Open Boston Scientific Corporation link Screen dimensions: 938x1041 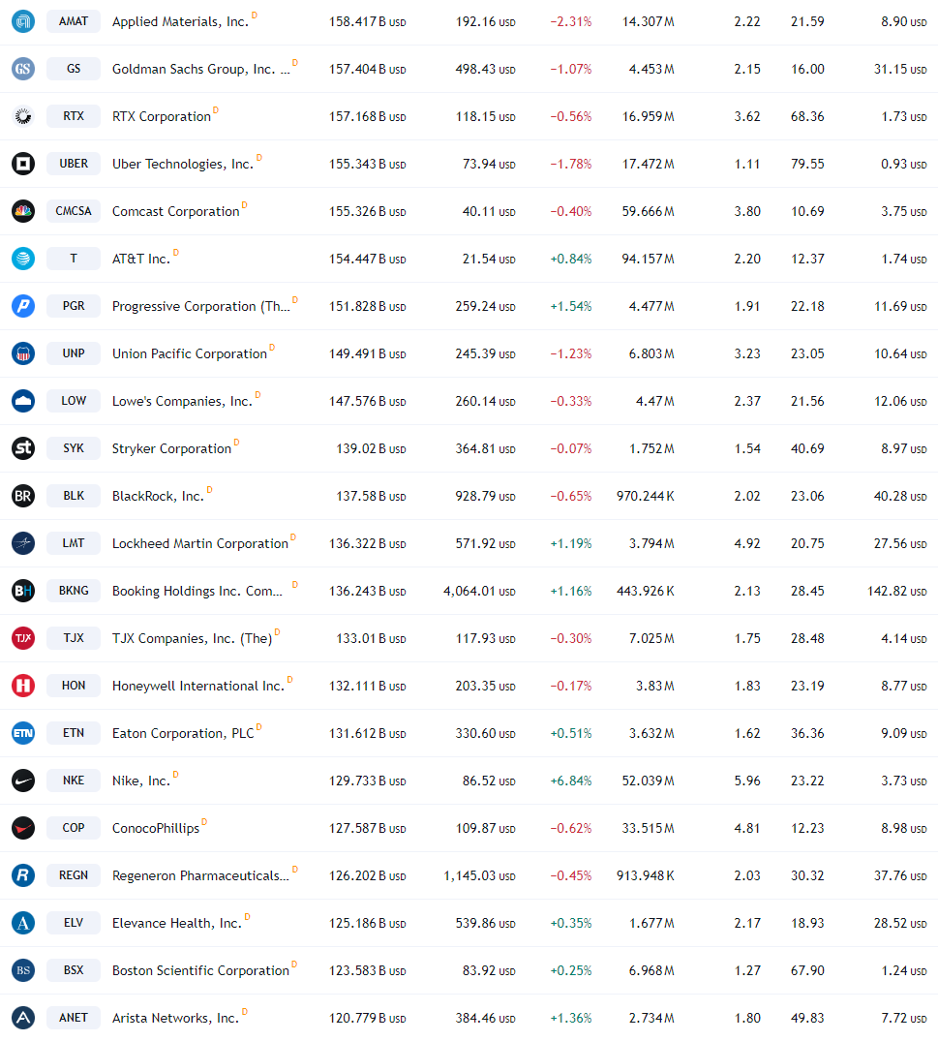[x=200, y=970]
